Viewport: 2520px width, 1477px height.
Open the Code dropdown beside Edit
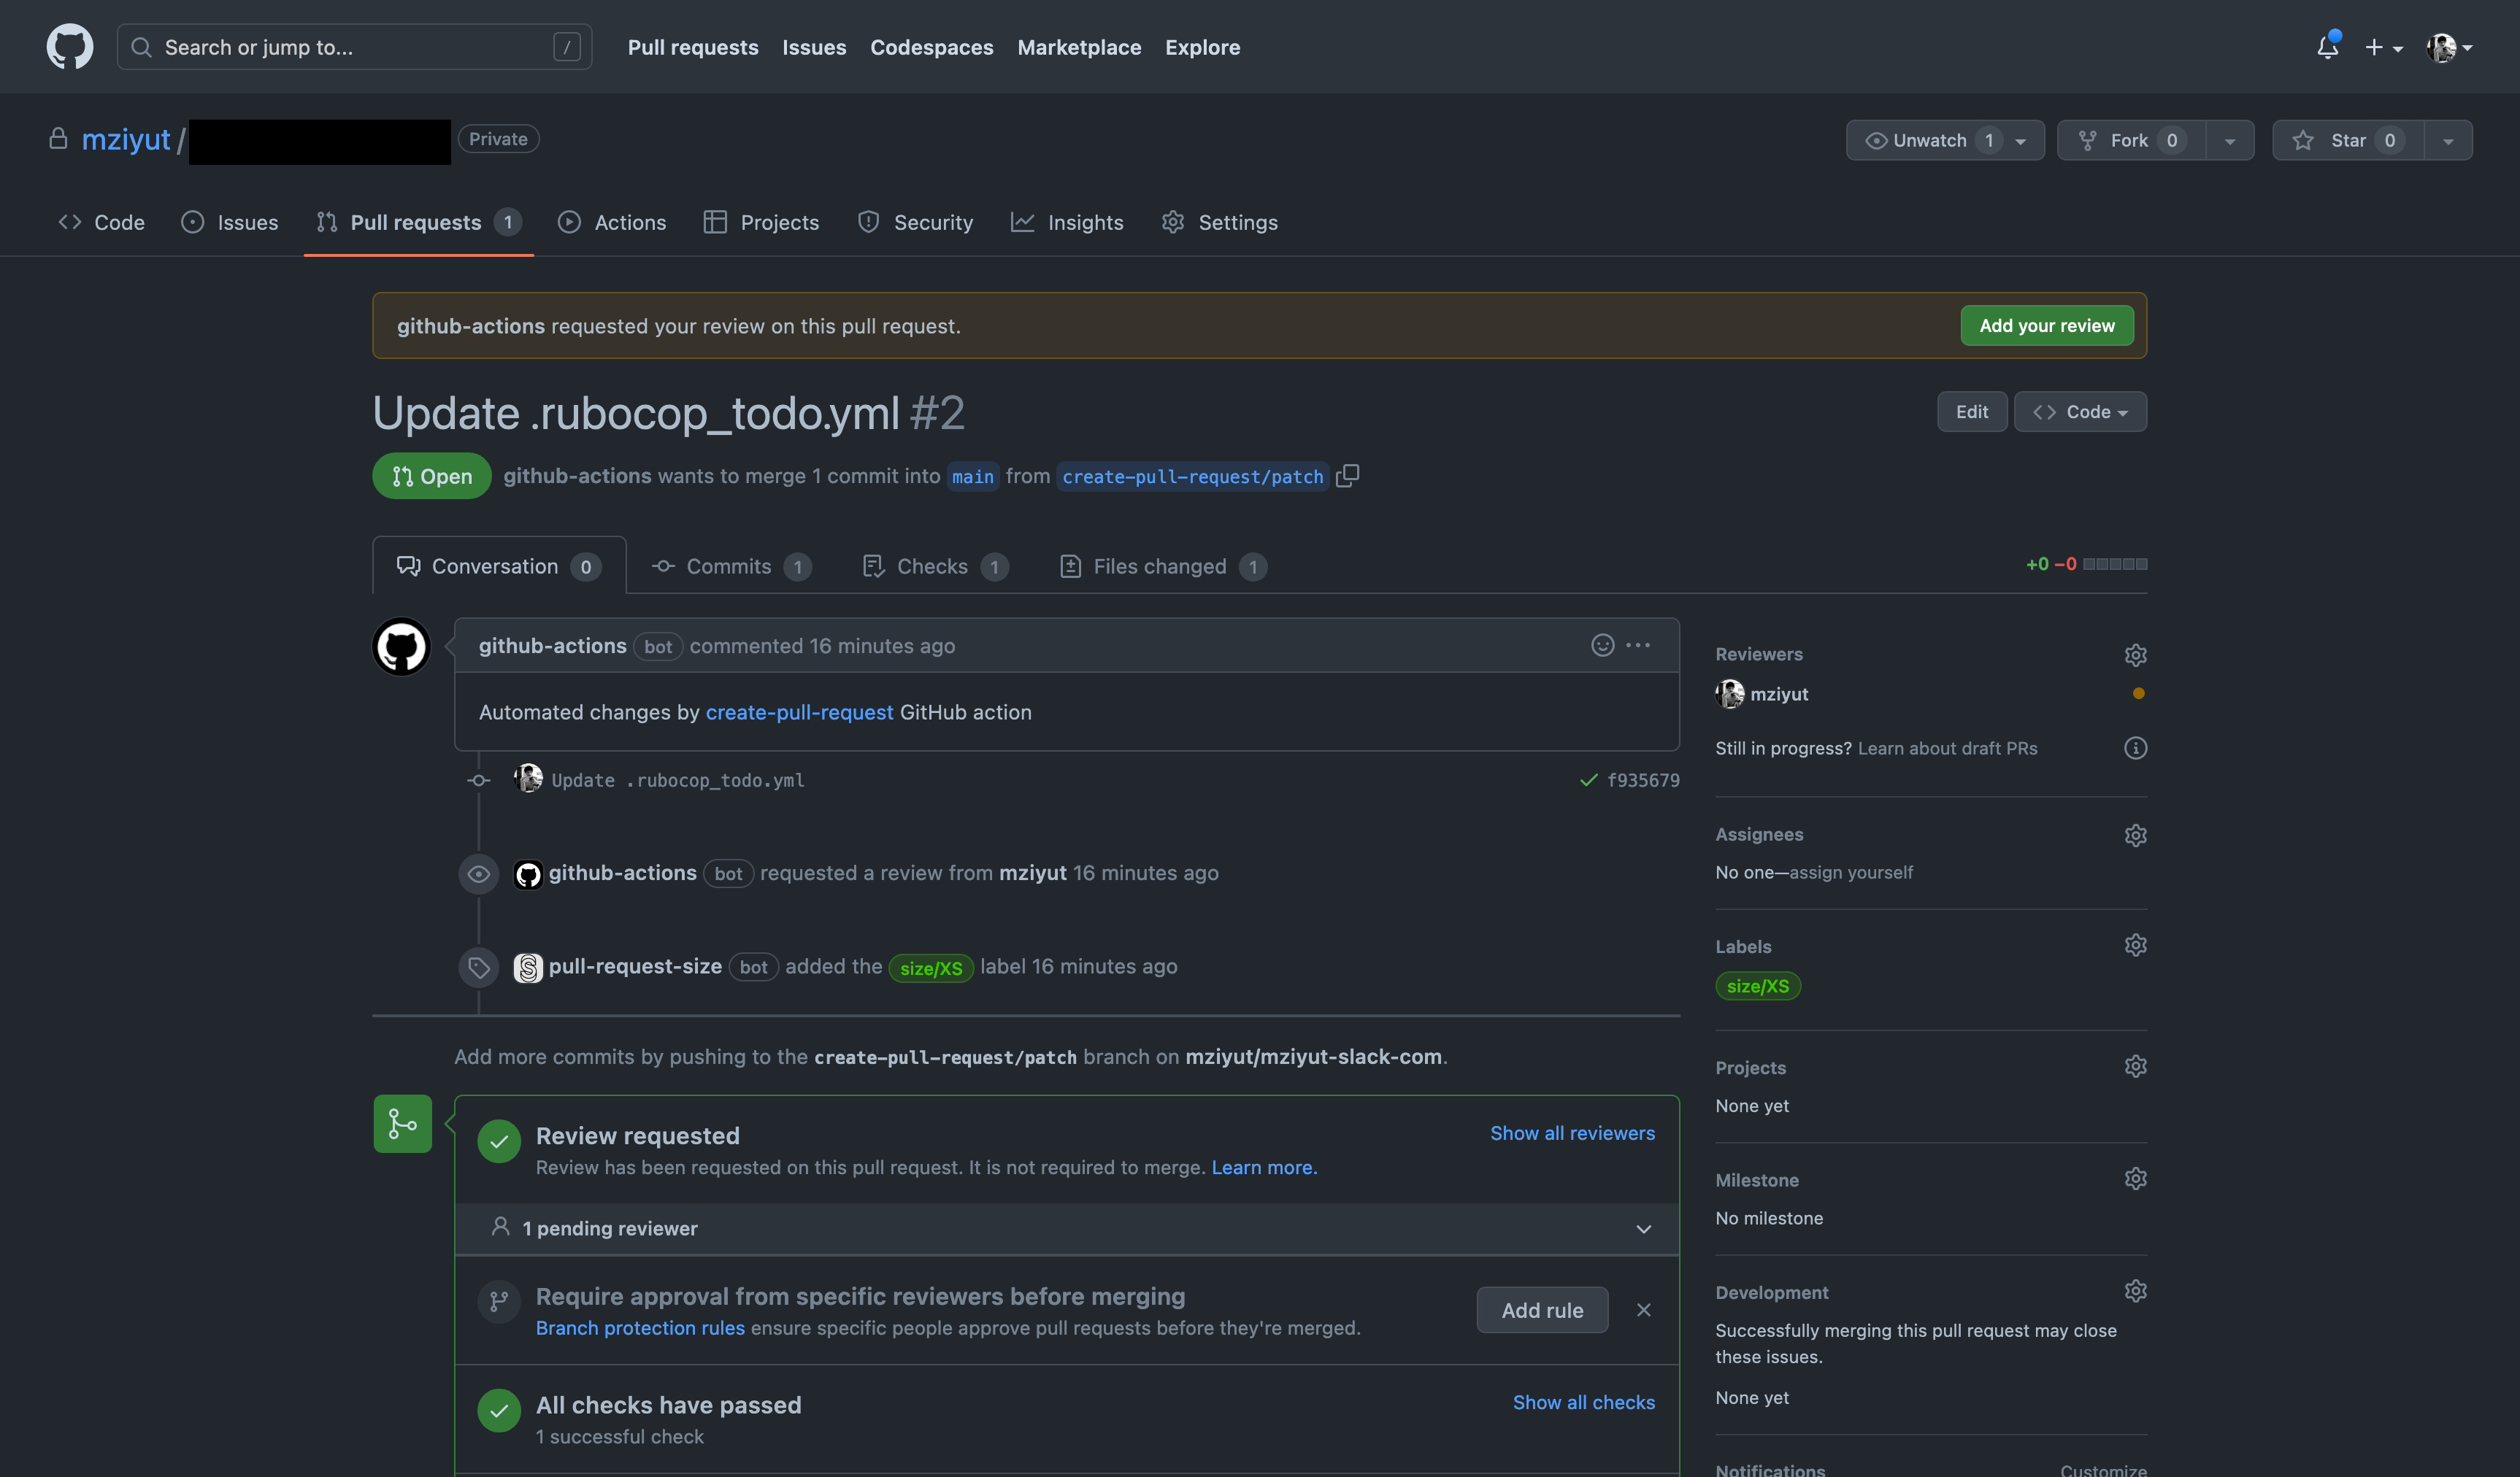click(2080, 412)
